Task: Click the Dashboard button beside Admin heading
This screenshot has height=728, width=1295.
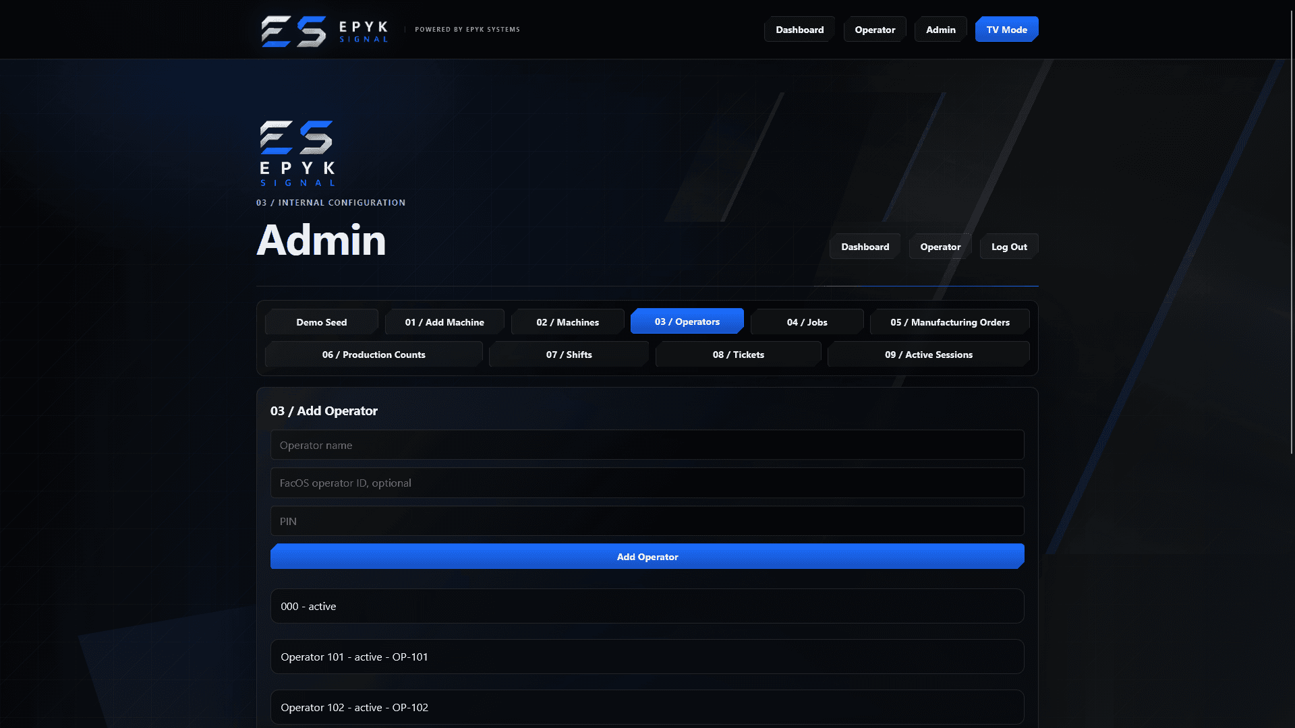Action: pyautogui.click(x=865, y=247)
